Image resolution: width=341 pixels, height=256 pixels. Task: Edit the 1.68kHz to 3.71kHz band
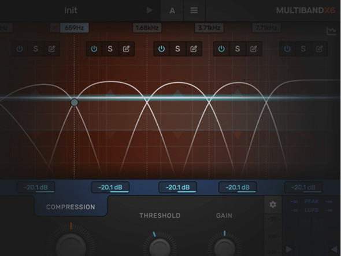coord(194,49)
